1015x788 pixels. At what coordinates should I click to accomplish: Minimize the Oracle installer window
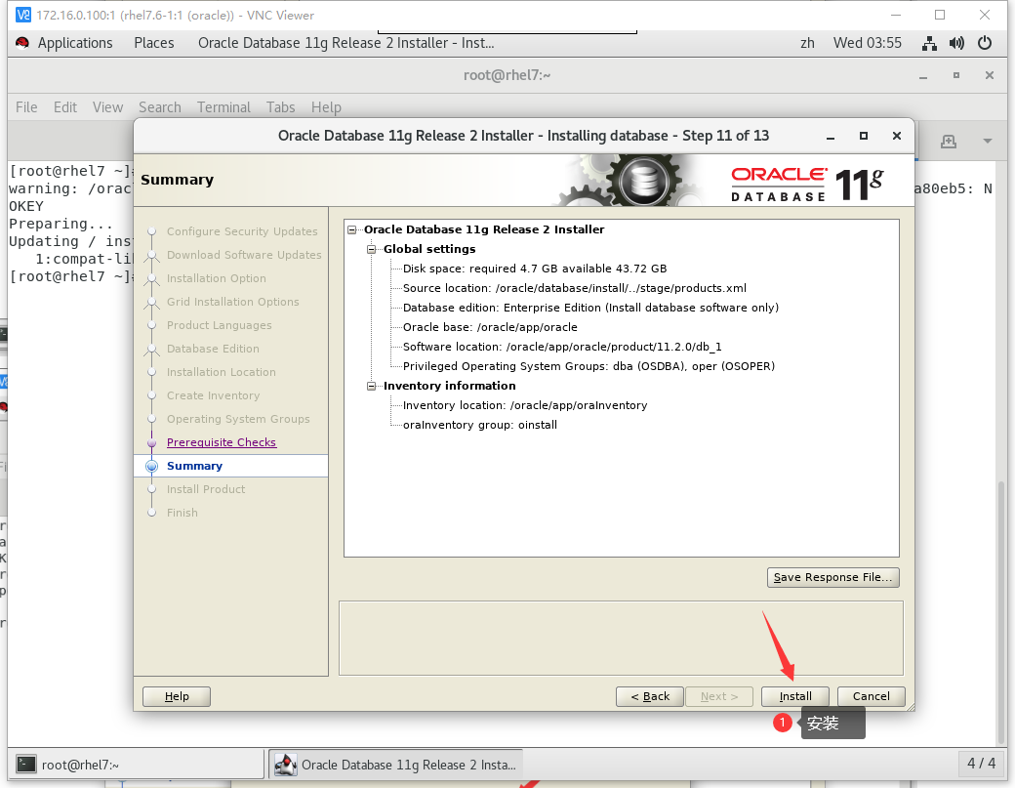[x=831, y=136]
